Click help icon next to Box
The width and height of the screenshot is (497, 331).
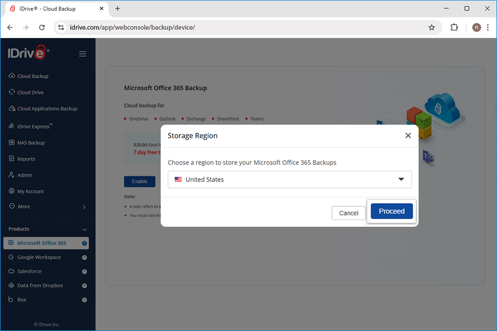pyautogui.click(x=84, y=300)
